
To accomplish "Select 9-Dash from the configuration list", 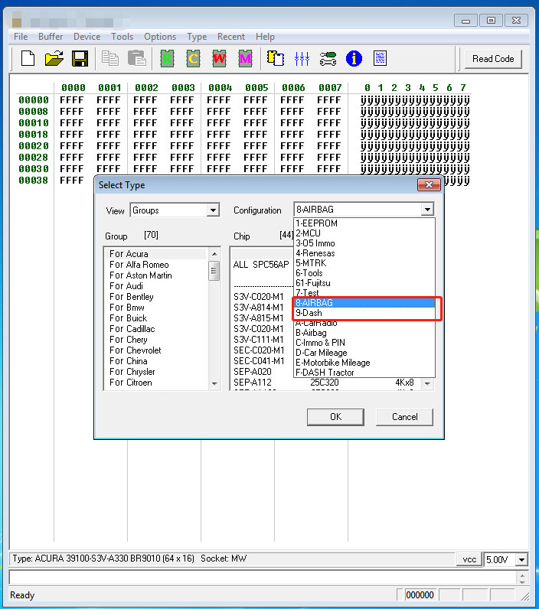I will tap(309, 313).
